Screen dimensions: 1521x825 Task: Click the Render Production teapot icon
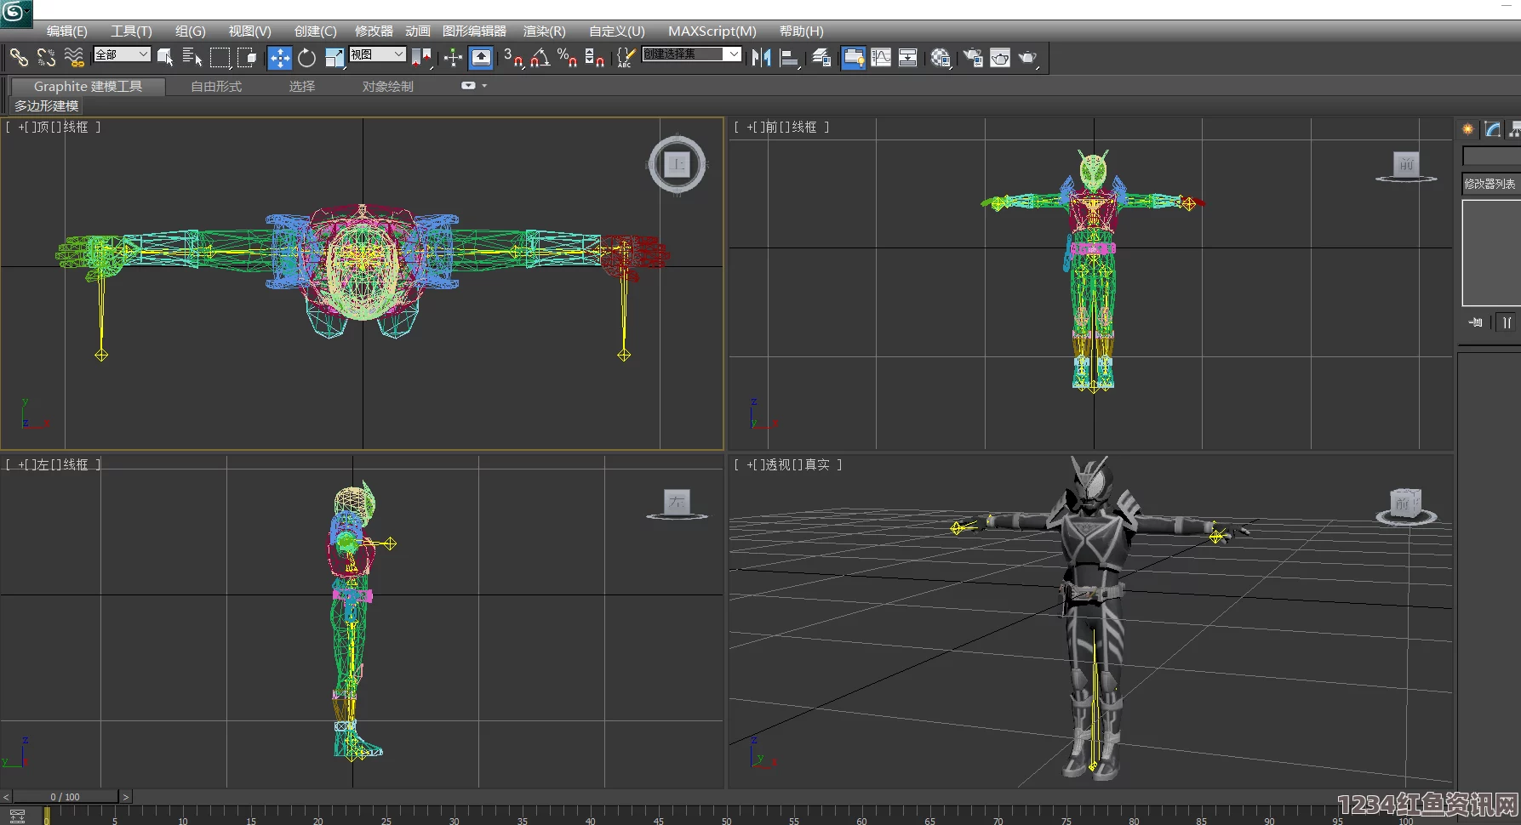click(x=1028, y=57)
